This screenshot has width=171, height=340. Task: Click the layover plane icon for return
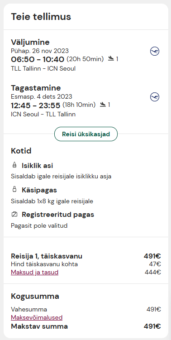(x=103, y=105)
